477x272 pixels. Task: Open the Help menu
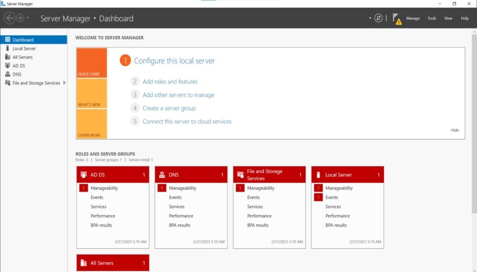(x=465, y=18)
